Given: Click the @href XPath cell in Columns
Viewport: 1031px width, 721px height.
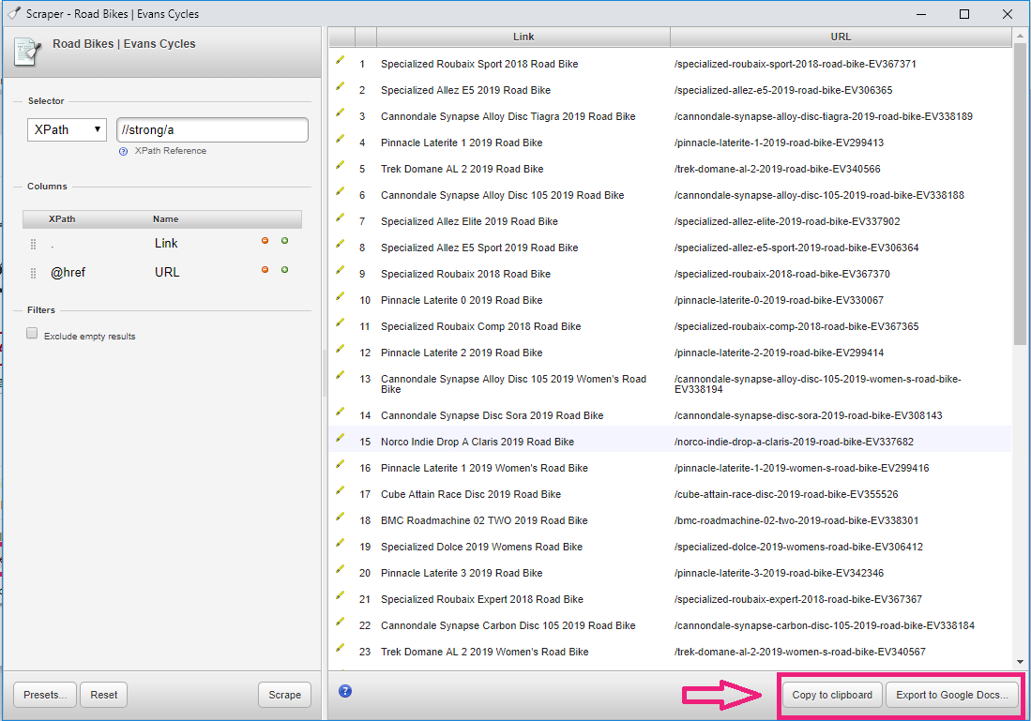Looking at the screenshot, I should pyautogui.click(x=68, y=272).
